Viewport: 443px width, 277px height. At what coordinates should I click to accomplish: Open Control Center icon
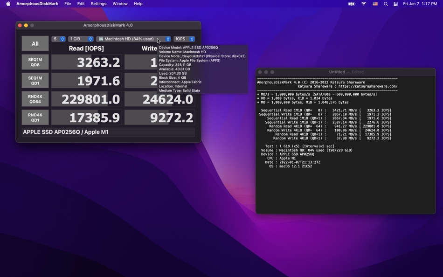click(396, 4)
